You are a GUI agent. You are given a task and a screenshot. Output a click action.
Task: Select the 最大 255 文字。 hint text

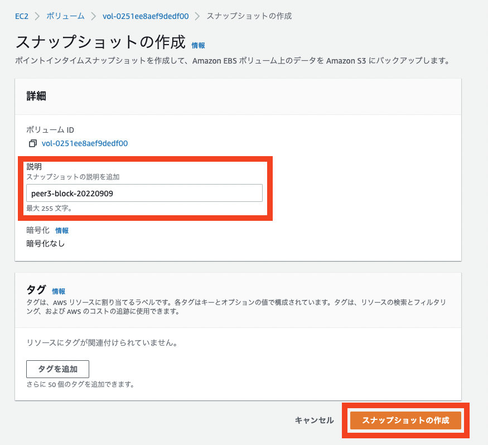(x=49, y=209)
